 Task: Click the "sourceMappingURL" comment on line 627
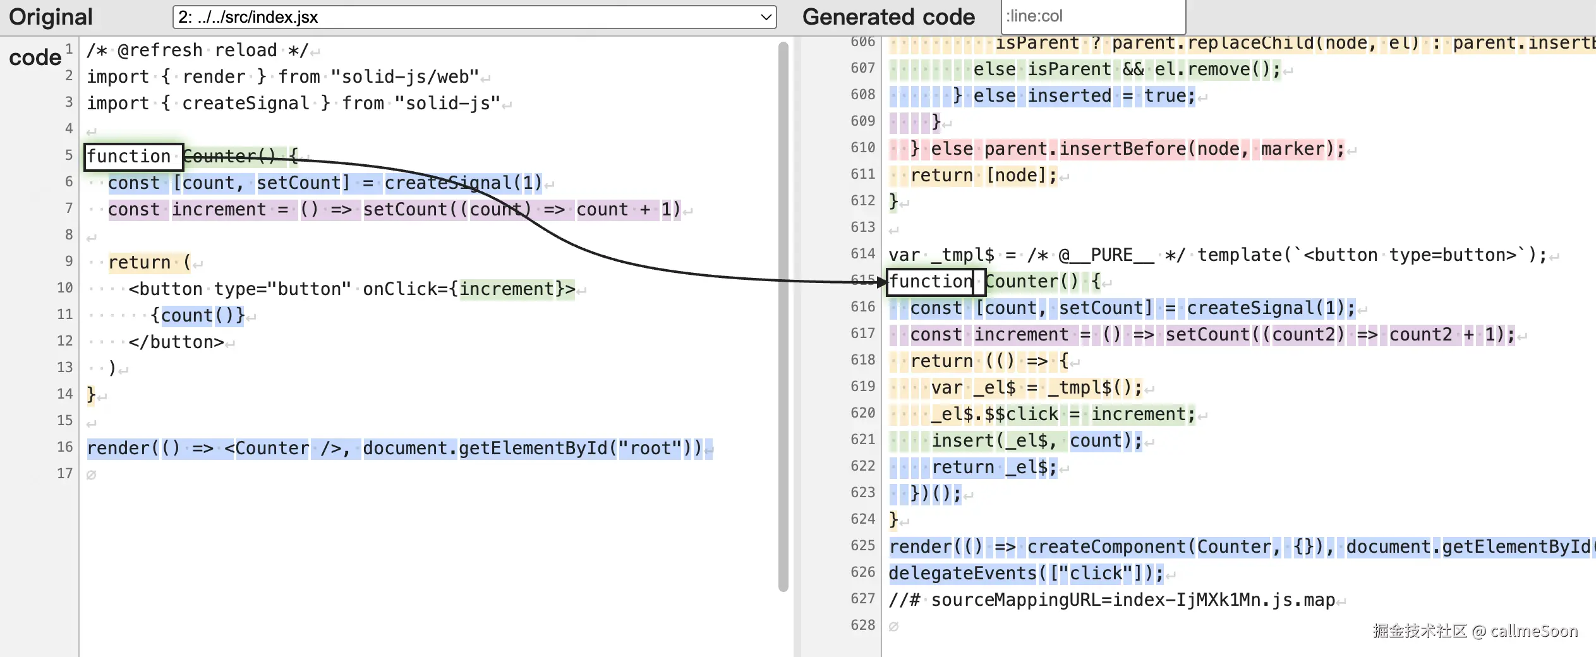(1112, 600)
